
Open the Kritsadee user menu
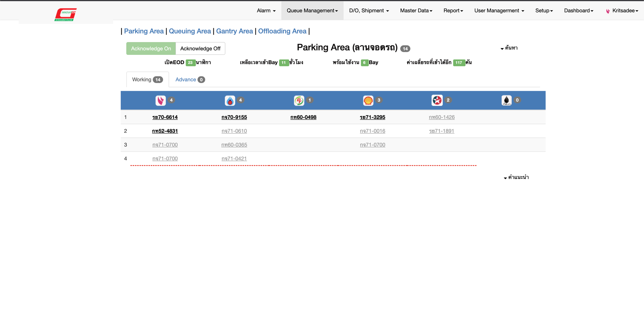point(622,11)
